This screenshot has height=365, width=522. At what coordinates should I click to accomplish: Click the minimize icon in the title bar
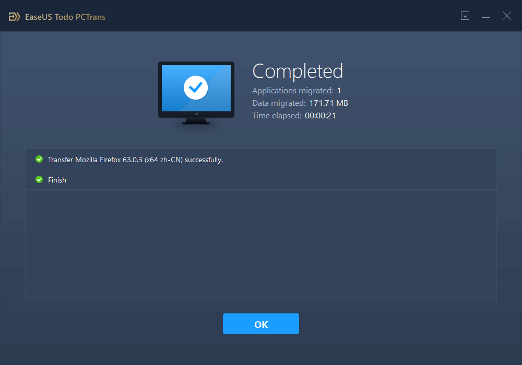[486, 16]
